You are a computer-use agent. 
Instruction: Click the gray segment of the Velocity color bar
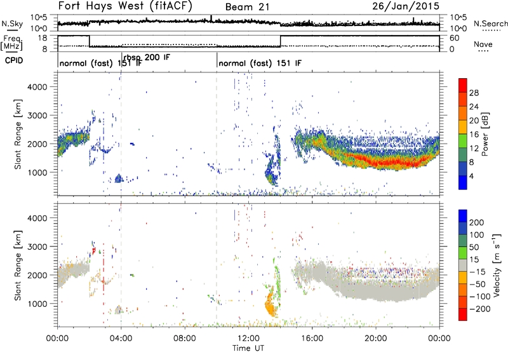pos(463,266)
